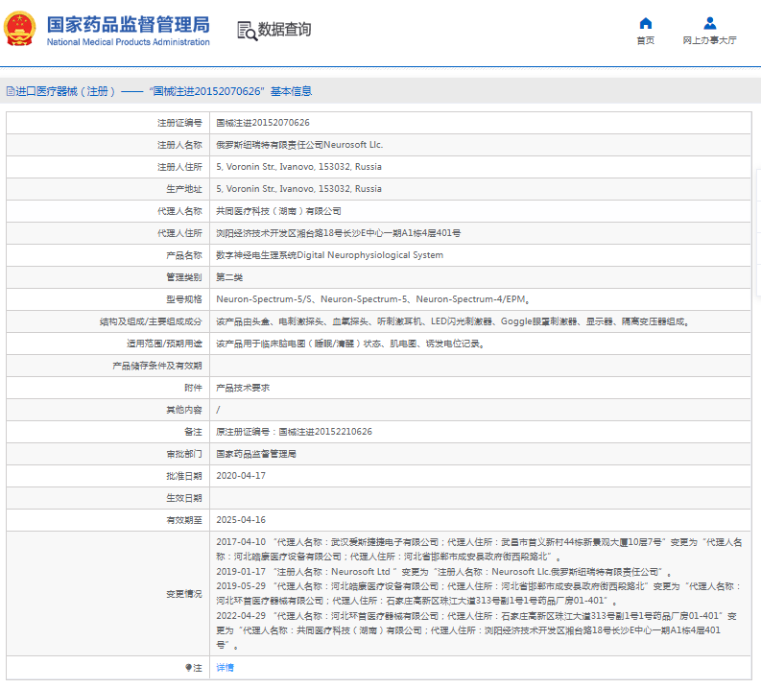The width and height of the screenshot is (761, 688).
Task: Click the 批准日期 row label
Action: (184, 476)
